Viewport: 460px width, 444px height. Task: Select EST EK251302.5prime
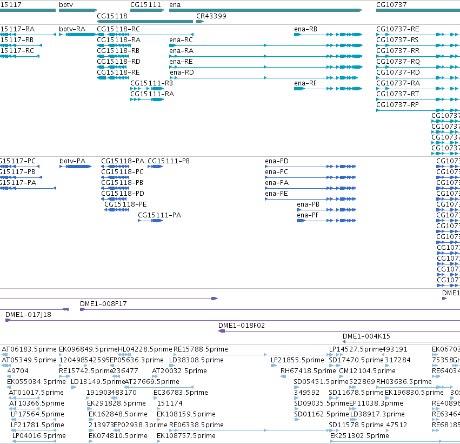tap(359, 436)
